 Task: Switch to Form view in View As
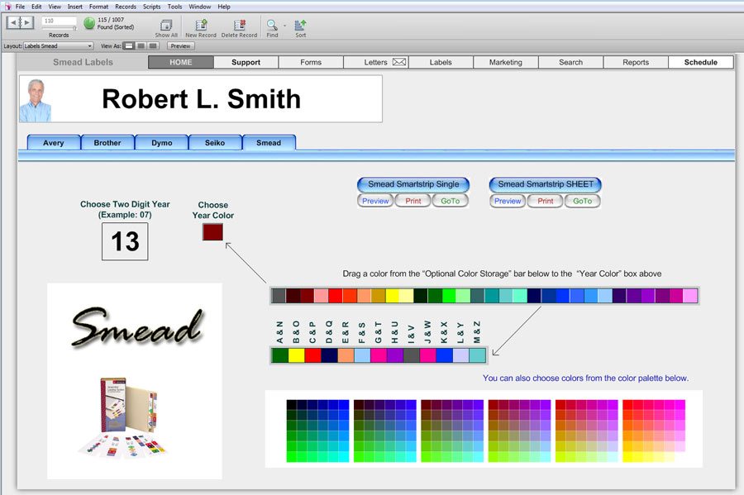point(129,46)
